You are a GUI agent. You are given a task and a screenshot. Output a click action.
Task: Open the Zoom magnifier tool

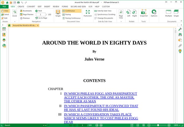14,13
